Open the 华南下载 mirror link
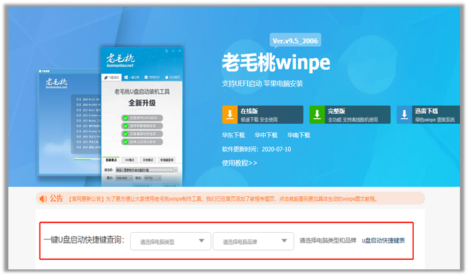The width and height of the screenshot is (469, 276). 299,136
